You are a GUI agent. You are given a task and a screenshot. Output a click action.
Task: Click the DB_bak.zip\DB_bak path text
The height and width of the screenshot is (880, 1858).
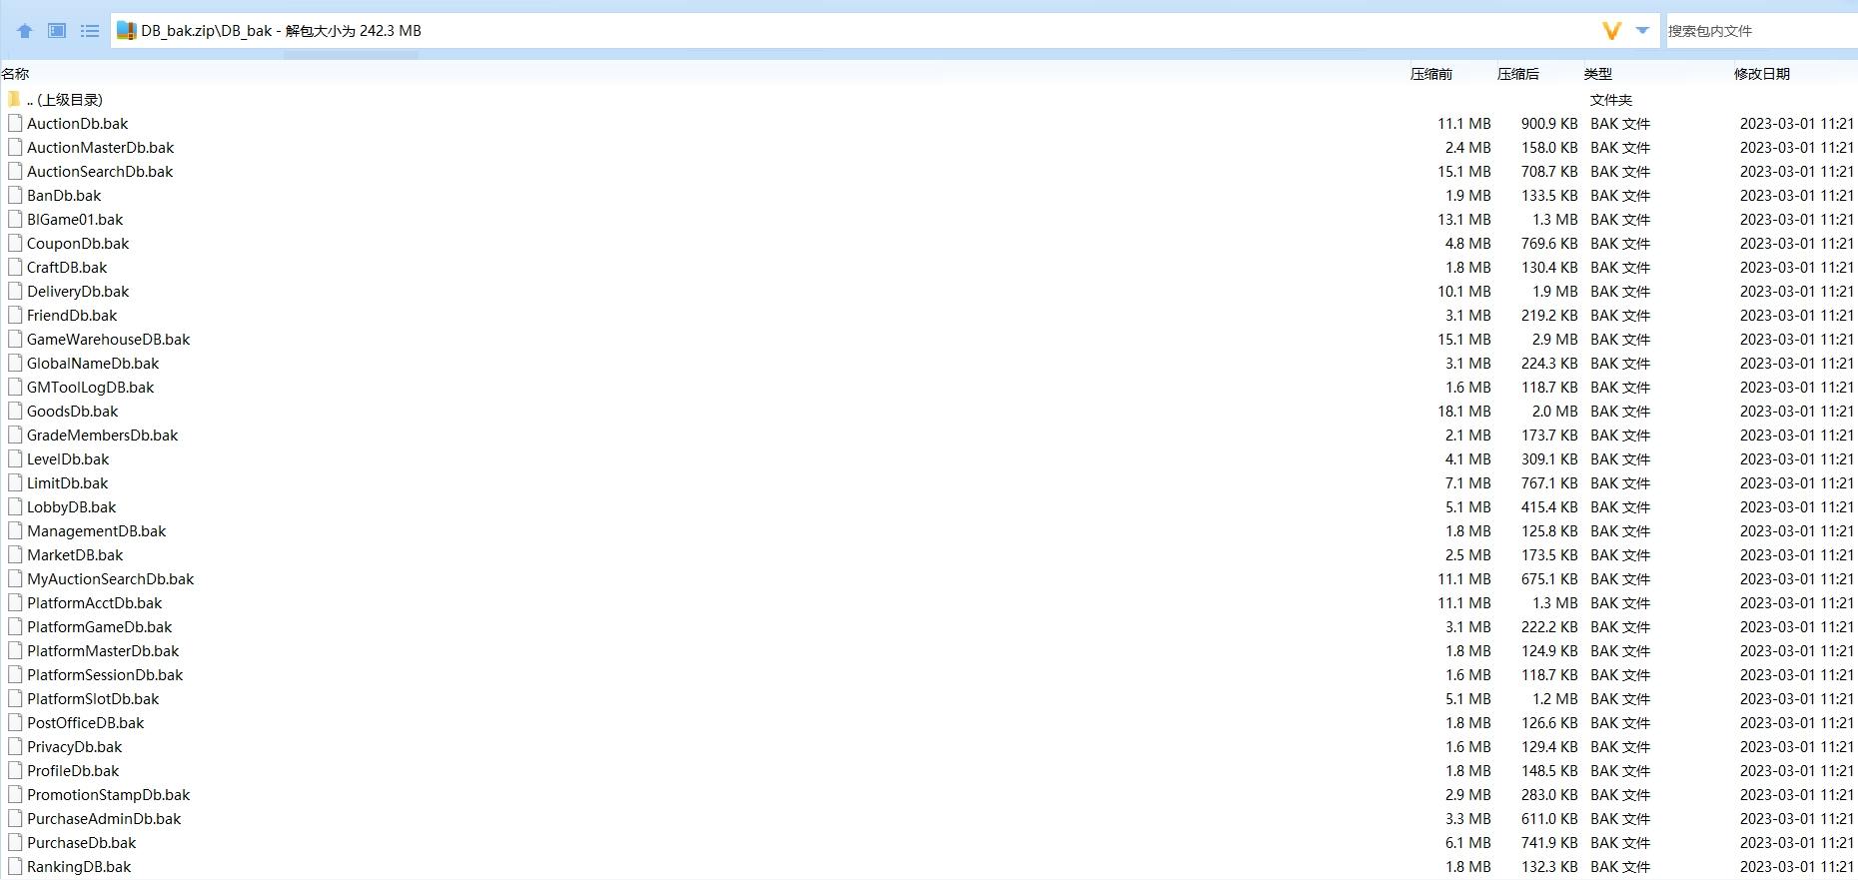tap(207, 31)
